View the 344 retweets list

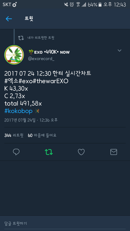14,135
